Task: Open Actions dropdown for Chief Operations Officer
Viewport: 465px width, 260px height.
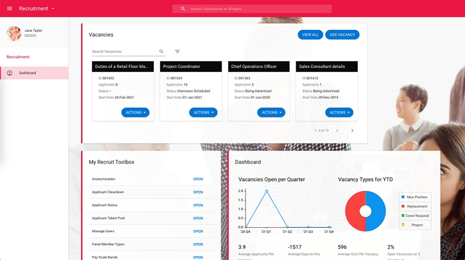Action: (x=272, y=112)
